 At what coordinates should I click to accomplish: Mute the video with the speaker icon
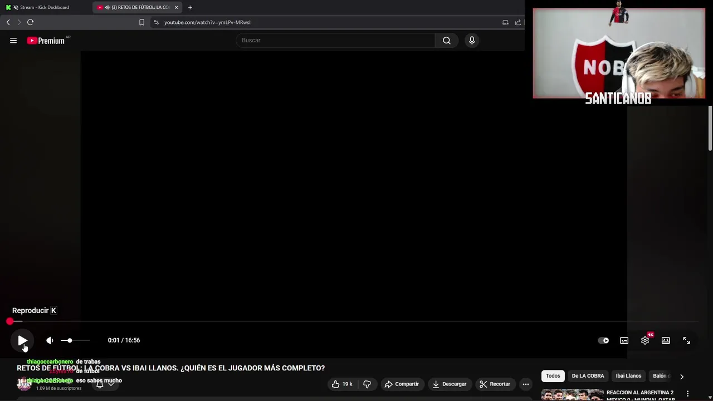click(50, 340)
